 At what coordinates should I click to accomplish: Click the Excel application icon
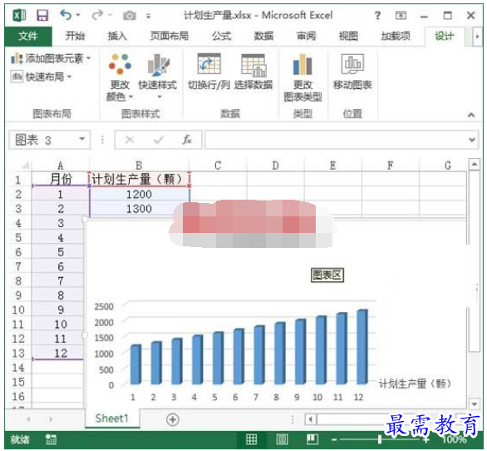pyautogui.click(x=19, y=15)
